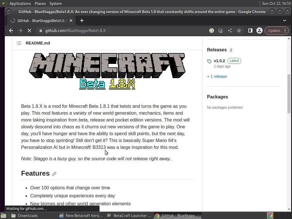Screen dimensions: 292x219
Task: Click the page vertical scrollbar thumb
Action: tap(289, 94)
